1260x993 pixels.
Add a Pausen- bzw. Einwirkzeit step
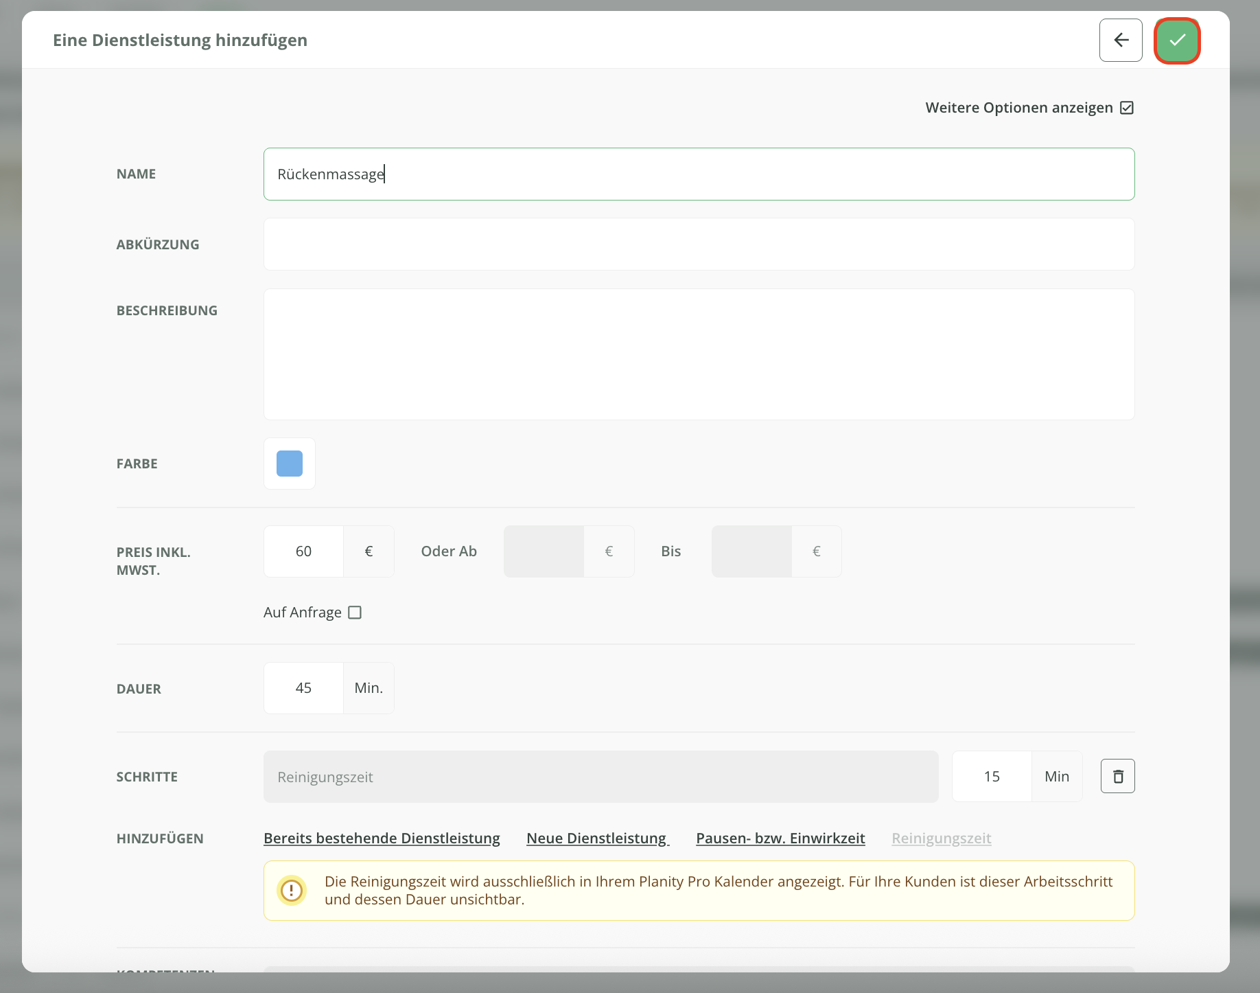(780, 838)
